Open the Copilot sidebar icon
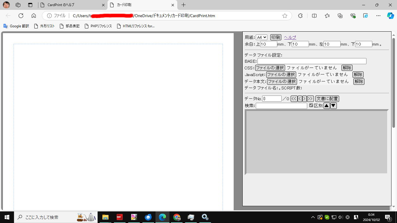397x223 pixels. point(390,16)
